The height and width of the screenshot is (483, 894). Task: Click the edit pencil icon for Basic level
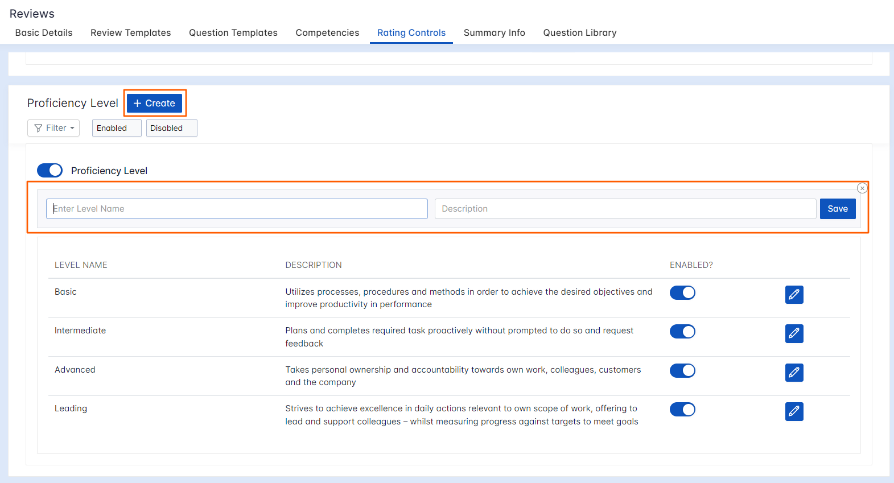[794, 295]
